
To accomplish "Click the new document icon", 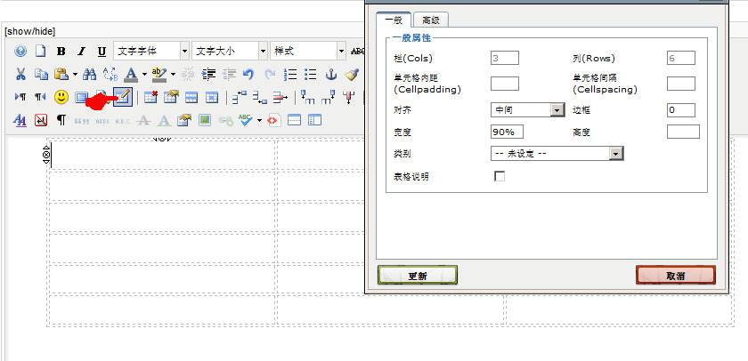I will click(x=41, y=51).
